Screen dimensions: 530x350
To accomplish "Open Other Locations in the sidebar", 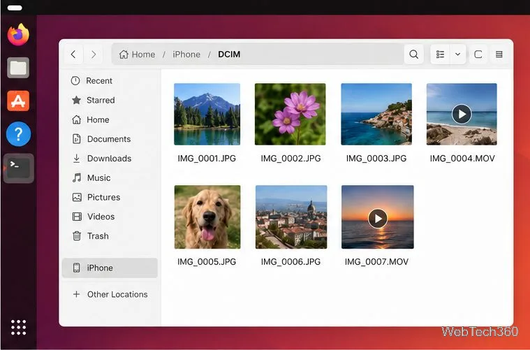I will (x=110, y=294).
